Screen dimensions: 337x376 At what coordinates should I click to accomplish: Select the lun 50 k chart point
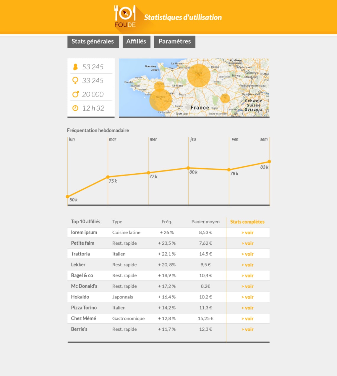(68, 196)
